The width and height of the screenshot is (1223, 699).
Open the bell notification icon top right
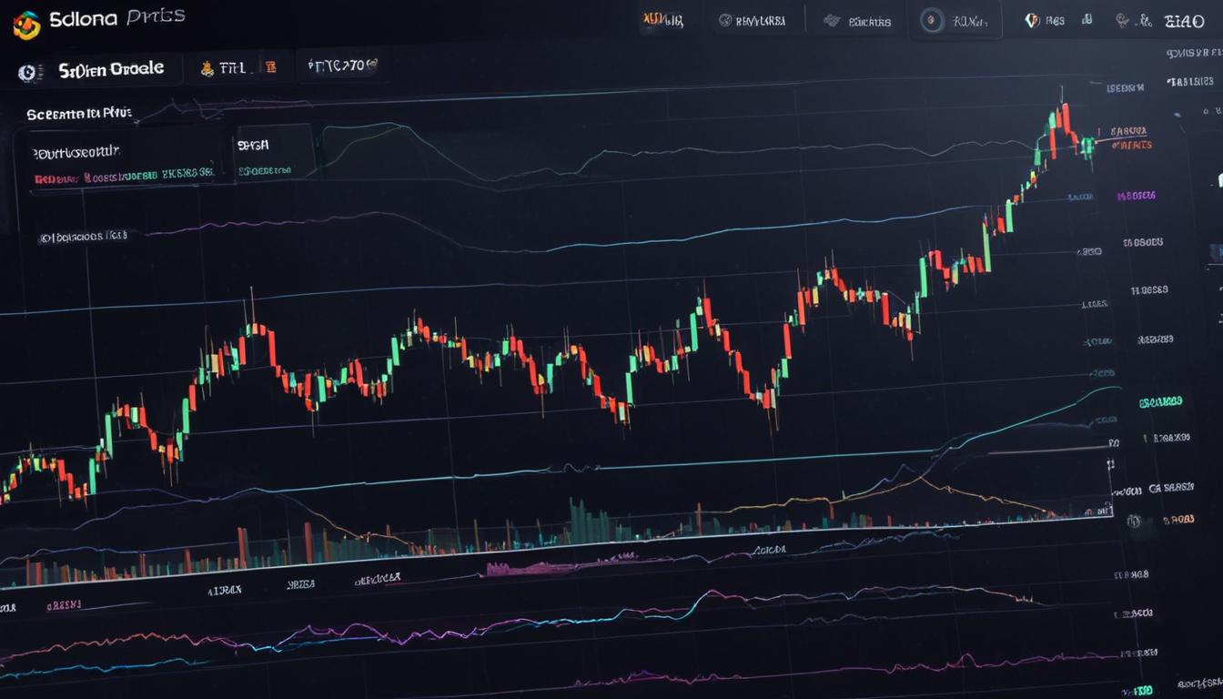1087,18
